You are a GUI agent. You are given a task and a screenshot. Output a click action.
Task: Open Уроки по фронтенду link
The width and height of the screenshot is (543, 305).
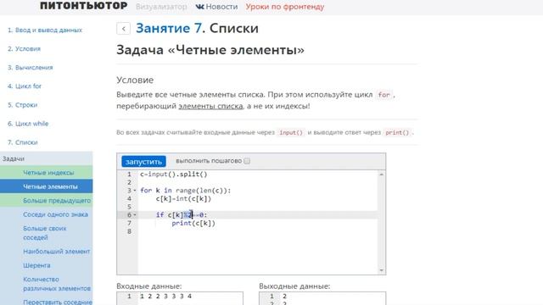pos(285,7)
